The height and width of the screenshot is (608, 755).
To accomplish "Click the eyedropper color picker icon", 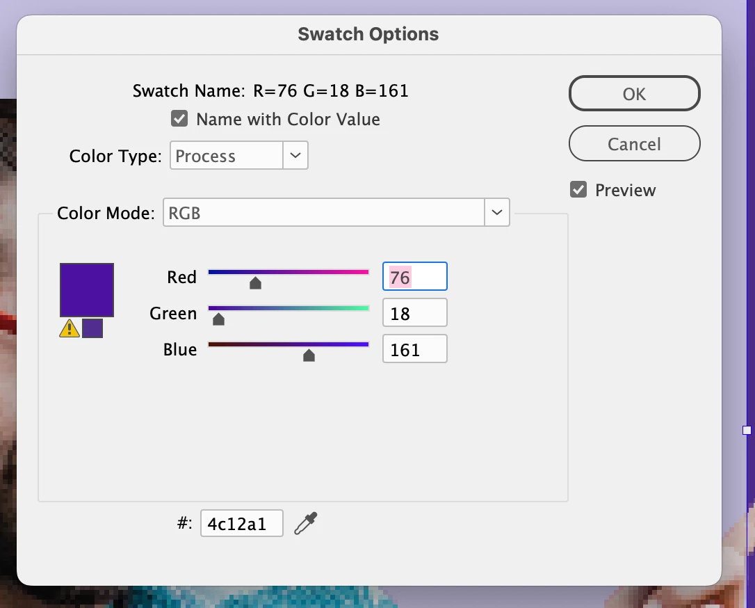I will click(x=306, y=522).
